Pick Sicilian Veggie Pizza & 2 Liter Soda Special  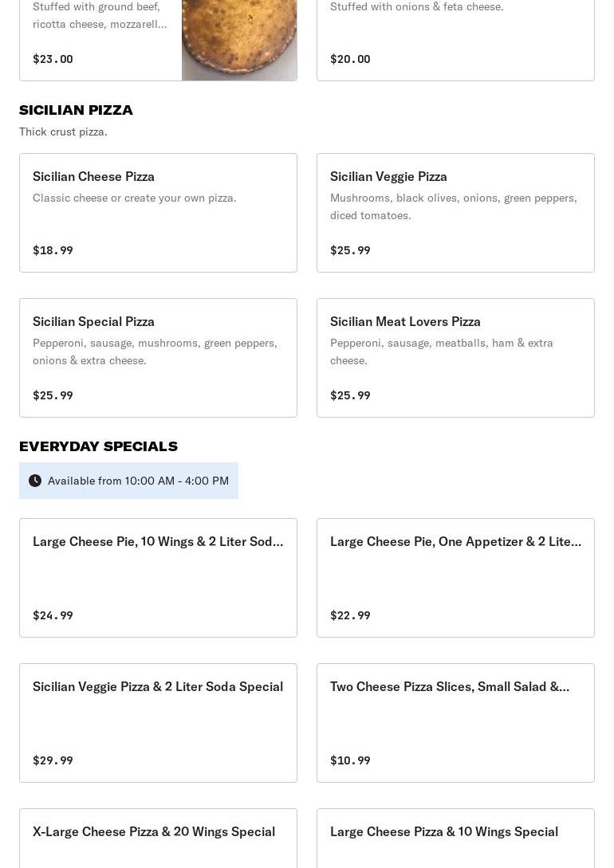pos(158,723)
